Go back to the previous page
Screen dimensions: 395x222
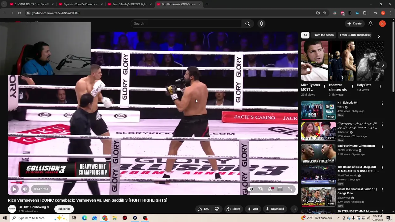point(4,13)
